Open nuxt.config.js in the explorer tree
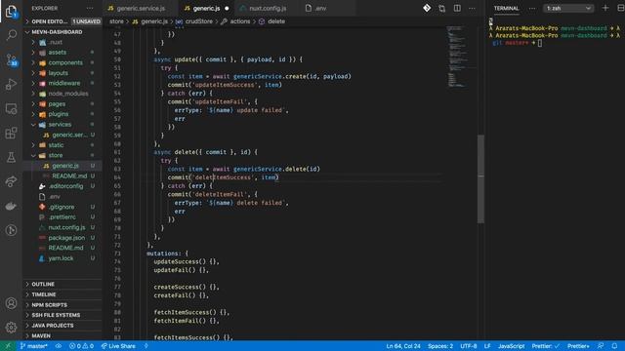The image size is (625, 351). point(66,227)
